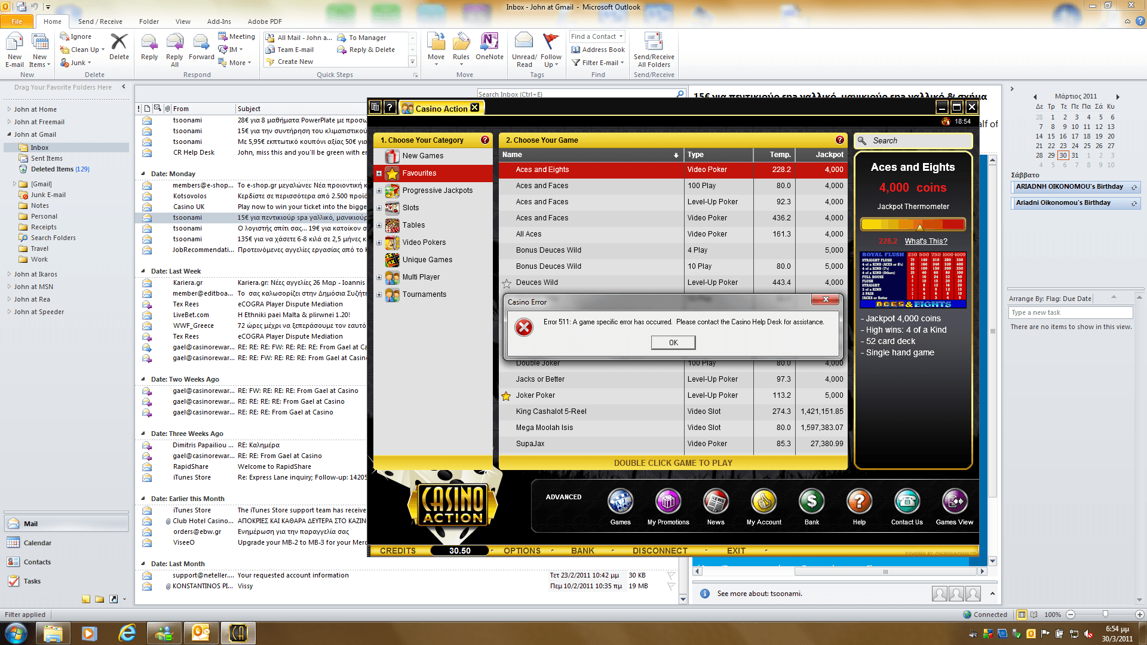Close the Casino Action tab

click(474, 107)
